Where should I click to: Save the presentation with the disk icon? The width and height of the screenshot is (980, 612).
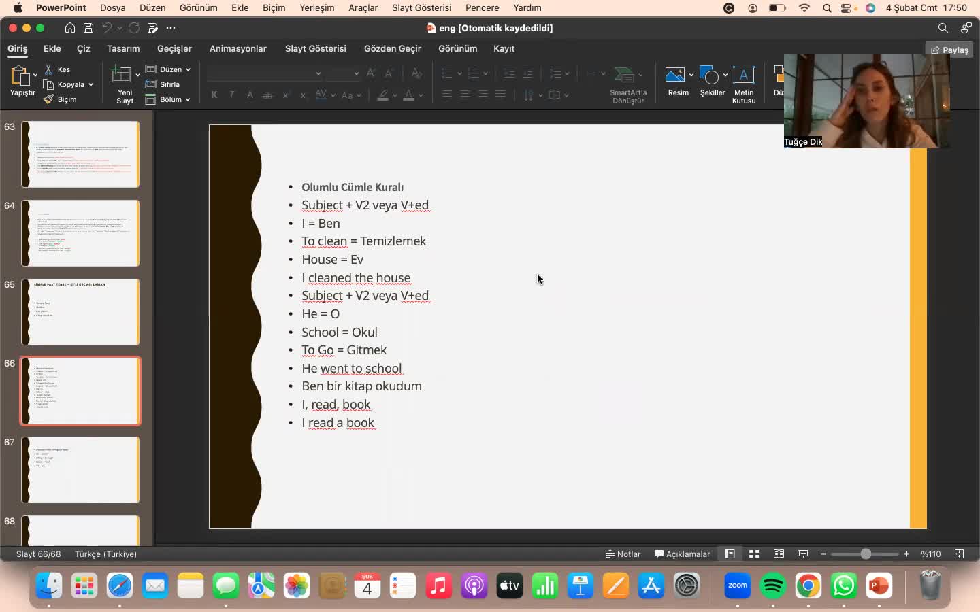88,28
